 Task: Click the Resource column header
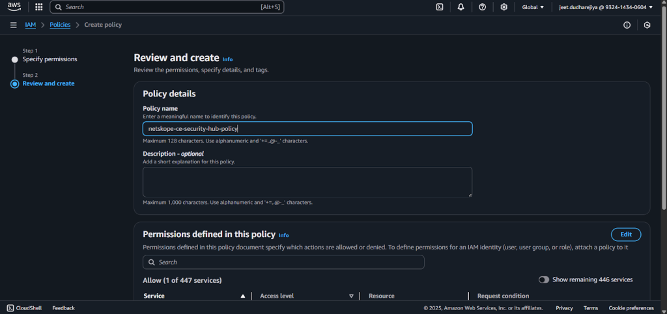coord(381,296)
